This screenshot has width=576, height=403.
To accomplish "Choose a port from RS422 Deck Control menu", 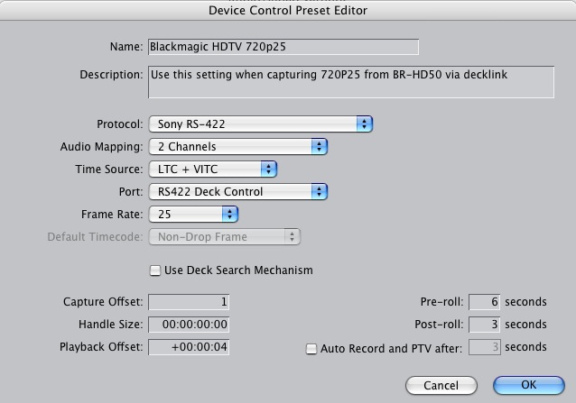I will 237,191.
